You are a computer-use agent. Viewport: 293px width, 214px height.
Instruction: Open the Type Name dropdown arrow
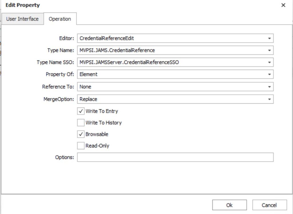point(269,50)
